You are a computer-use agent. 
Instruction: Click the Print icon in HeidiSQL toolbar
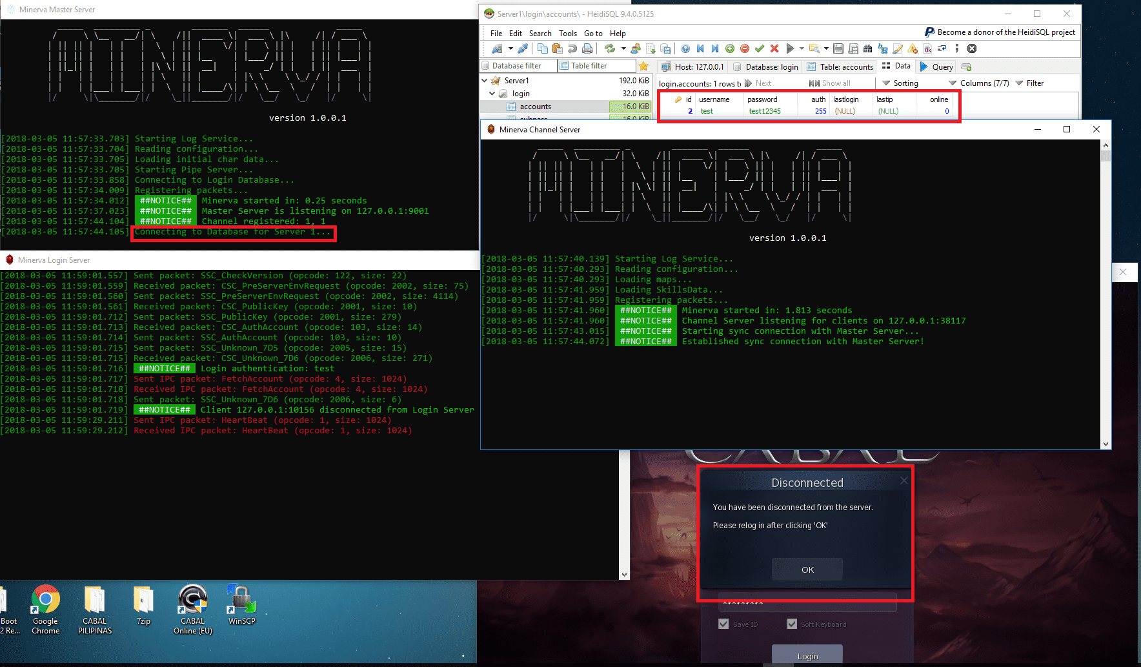coord(587,48)
